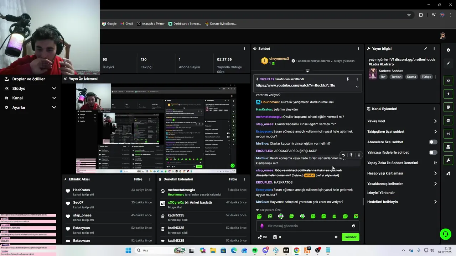Click İzleyici Yönlendir option
This screenshot has width=456, height=256.
(x=381, y=193)
